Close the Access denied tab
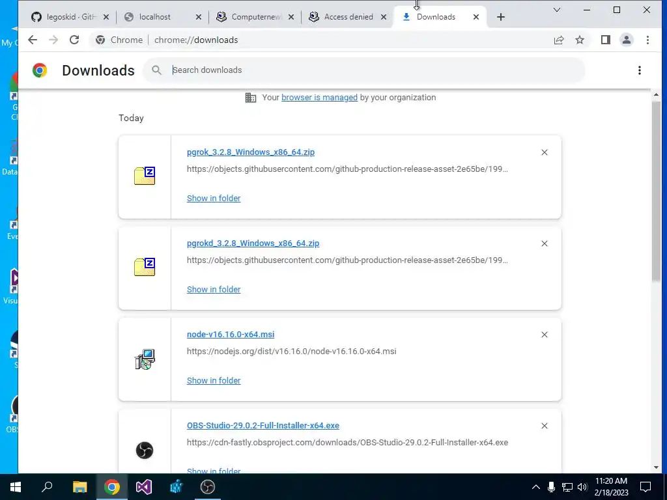This screenshot has width=667, height=500. [x=383, y=17]
